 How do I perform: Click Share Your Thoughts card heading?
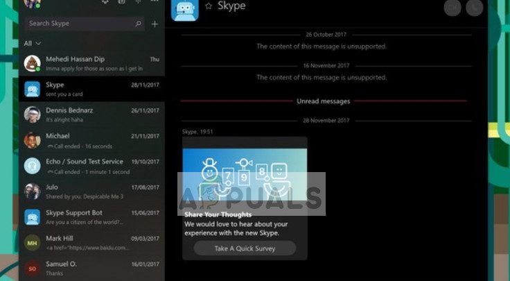coord(218,214)
